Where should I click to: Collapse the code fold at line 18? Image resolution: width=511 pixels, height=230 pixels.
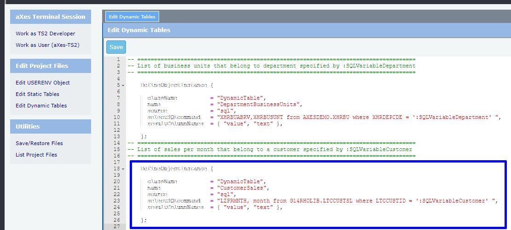[124, 169]
